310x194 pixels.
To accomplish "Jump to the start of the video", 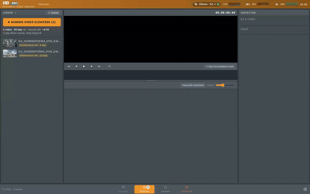I will 69,66.
